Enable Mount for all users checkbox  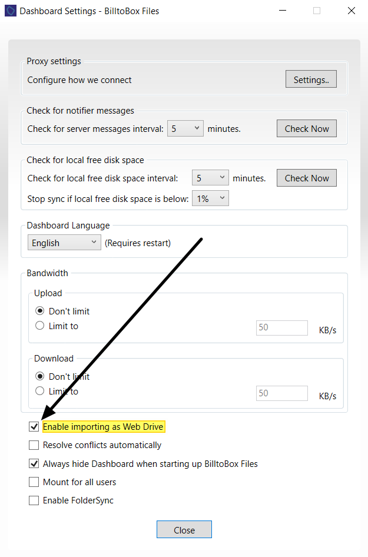coord(34,482)
